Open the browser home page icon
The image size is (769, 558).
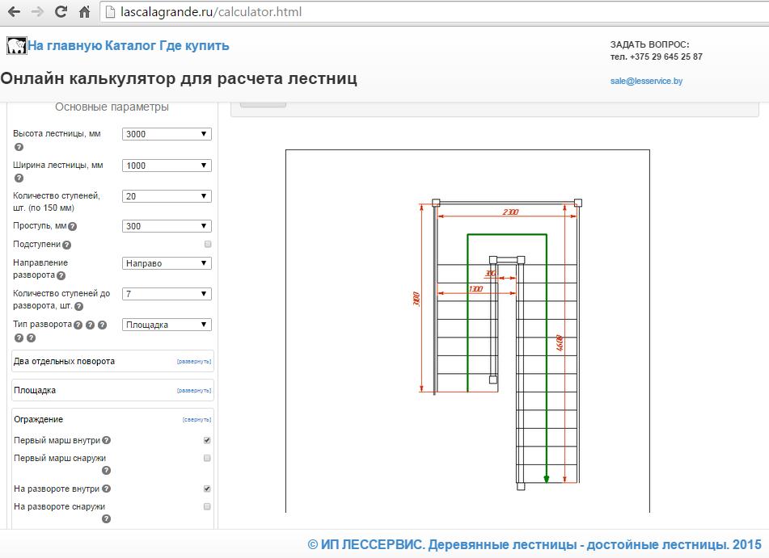pos(84,12)
